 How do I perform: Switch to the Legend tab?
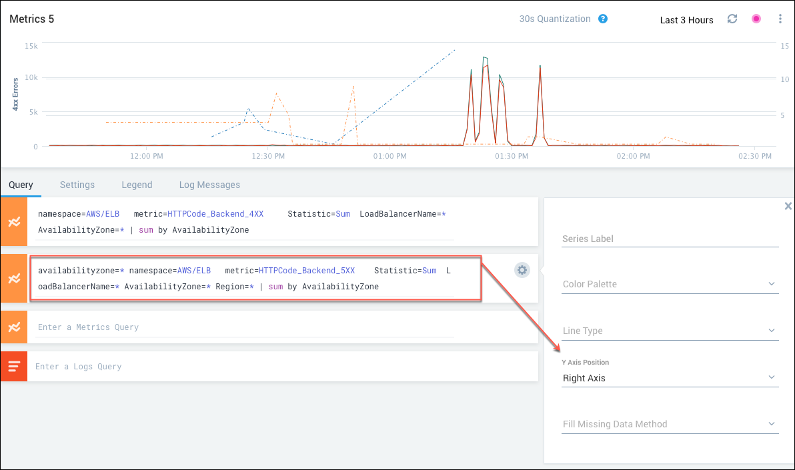click(137, 185)
